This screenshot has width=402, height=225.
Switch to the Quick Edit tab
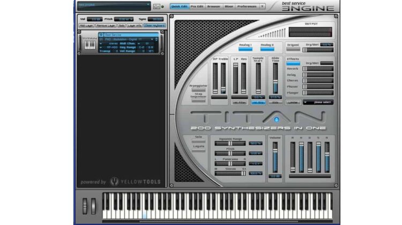pos(179,6)
